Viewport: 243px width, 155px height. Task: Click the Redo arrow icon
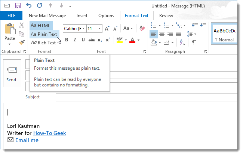point(40,6)
